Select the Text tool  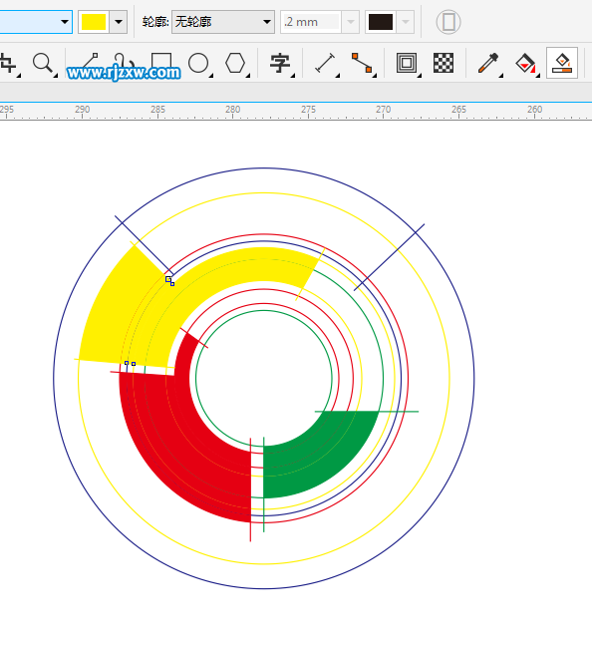pyautogui.click(x=280, y=64)
